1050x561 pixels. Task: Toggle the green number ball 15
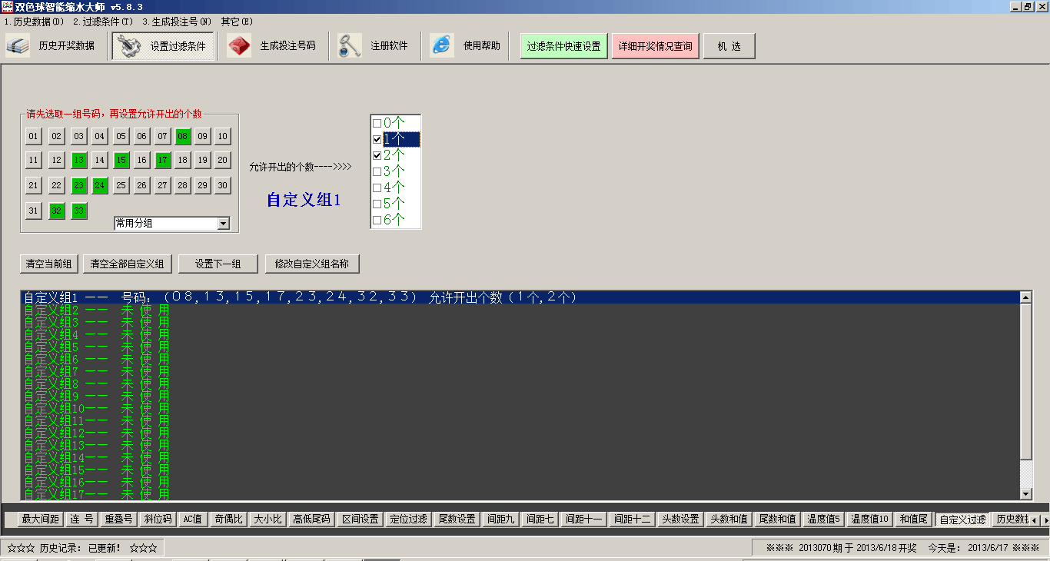[121, 160]
